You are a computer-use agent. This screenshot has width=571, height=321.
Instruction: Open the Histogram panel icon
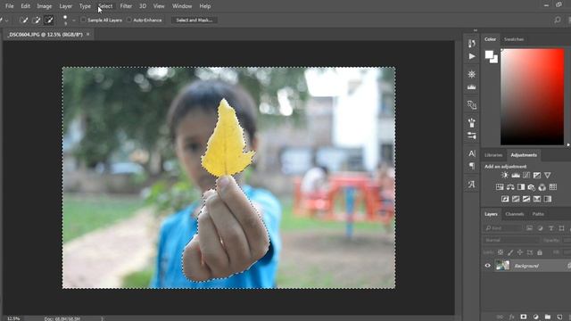coord(472,87)
